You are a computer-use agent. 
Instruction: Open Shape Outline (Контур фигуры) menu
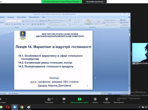(109, 23)
